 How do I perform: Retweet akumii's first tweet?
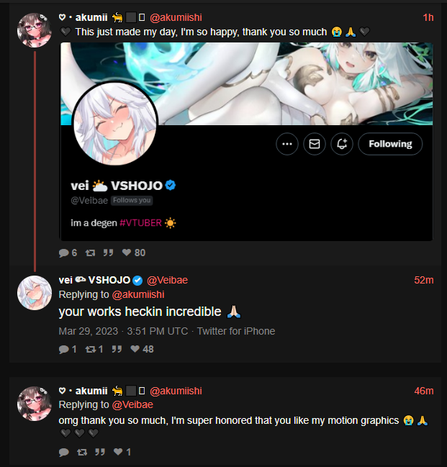90,253
